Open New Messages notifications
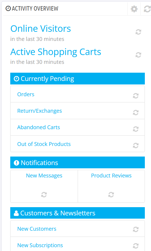This screenshot has width=151, height=251. pyautogui.click(x=44, y=176)
